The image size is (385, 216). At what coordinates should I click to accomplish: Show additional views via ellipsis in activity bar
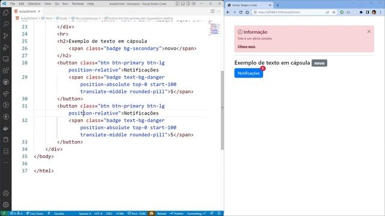pos(5,163)
